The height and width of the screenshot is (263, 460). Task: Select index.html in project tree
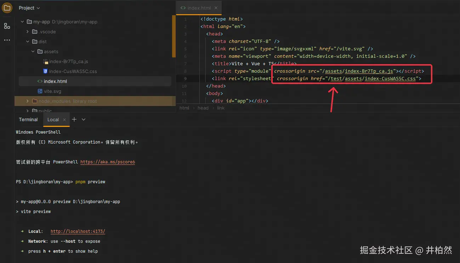coord(55,81)
